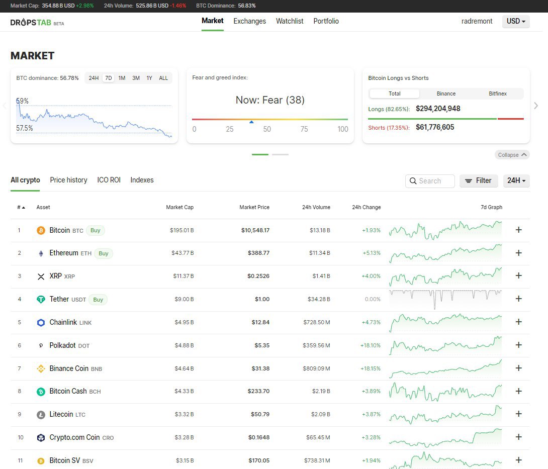Add XRP with its plus icon

[519, 276]
